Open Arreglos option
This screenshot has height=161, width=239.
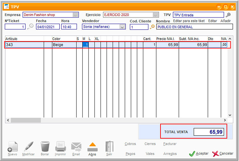(x=170, y=154)
